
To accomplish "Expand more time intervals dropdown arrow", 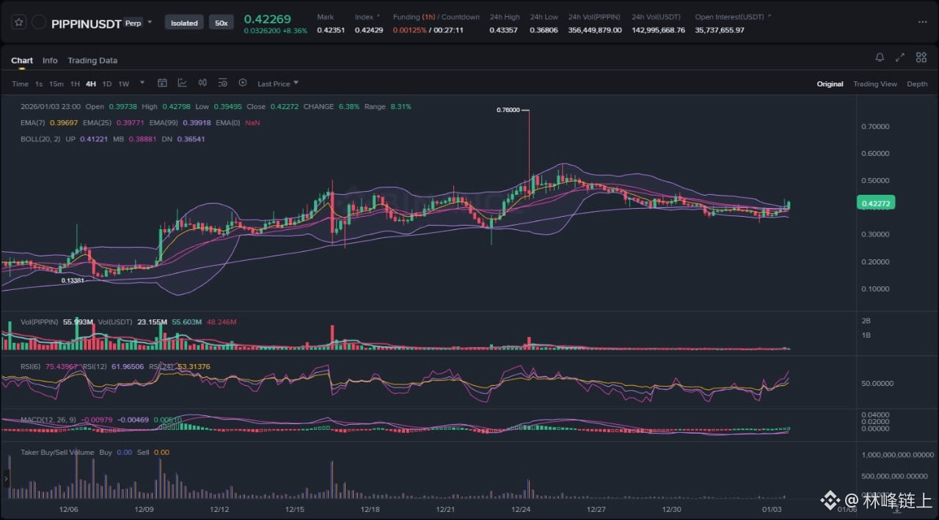I will click(x=142, y=83).
